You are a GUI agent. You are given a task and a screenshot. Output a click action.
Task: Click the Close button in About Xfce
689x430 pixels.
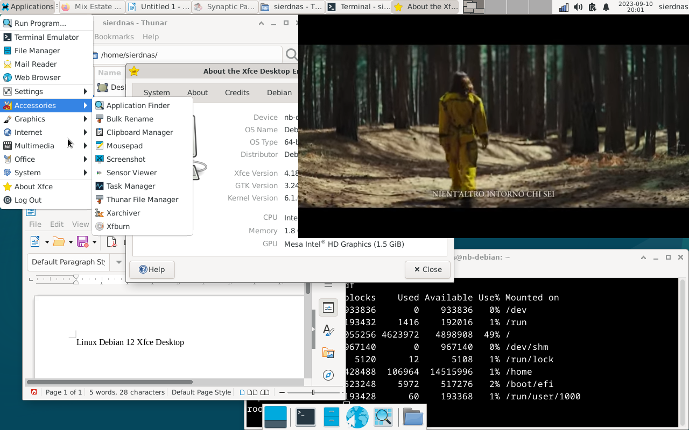tap(427, 269)
